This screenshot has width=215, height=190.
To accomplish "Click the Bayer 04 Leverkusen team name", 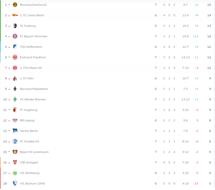I will click(x=34, y=152).
